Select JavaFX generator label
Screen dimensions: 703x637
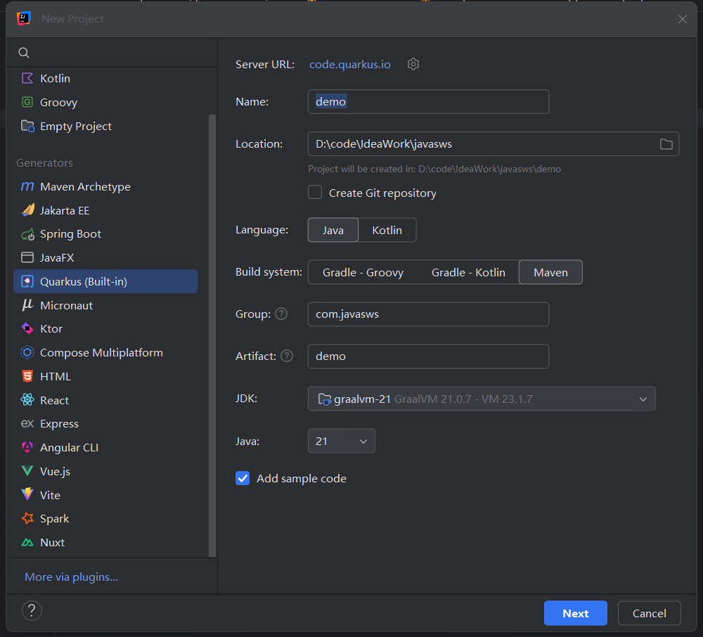[57, 258]
